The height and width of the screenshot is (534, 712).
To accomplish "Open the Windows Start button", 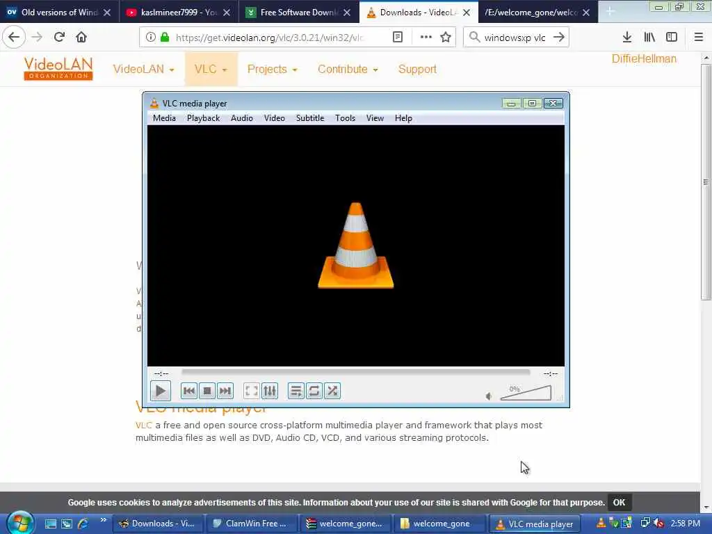I will tap(20, 523).
